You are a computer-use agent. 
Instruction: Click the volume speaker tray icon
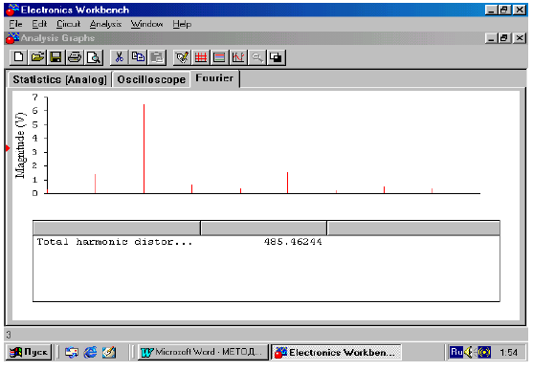point(469,352)
